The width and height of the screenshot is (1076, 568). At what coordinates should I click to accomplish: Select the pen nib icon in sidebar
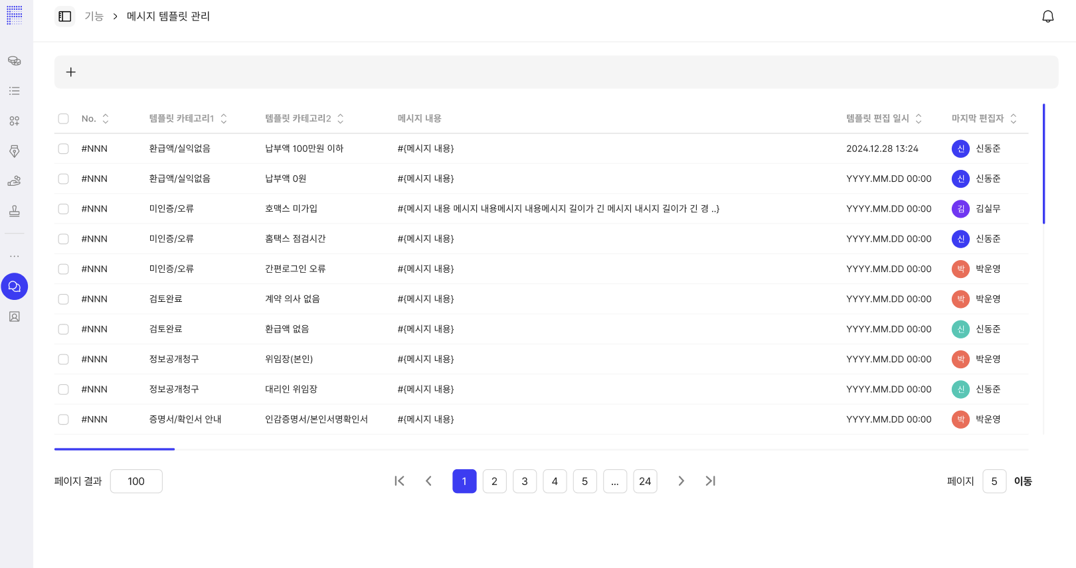[15, 151]
